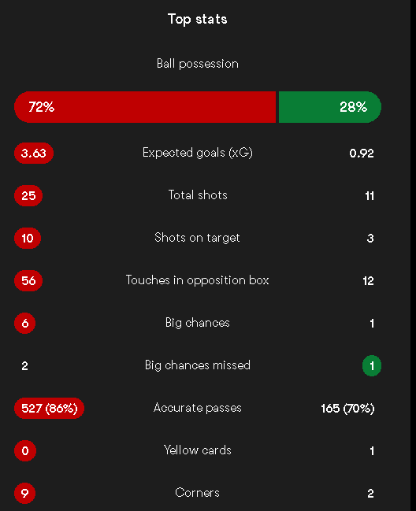Viewport: 416px width, 511px height.
Task: Click the 165 (70%) accurate passes value
Action: click(x=347, y=409)
